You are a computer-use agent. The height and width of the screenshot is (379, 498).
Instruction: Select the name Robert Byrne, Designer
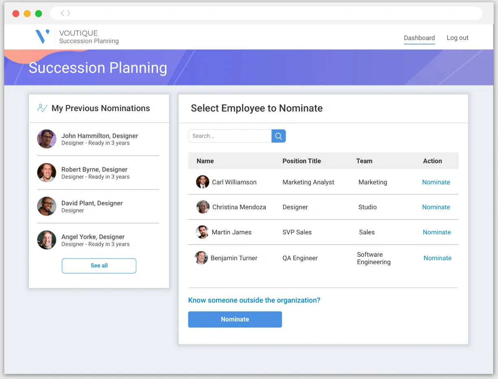click(94, 169)
